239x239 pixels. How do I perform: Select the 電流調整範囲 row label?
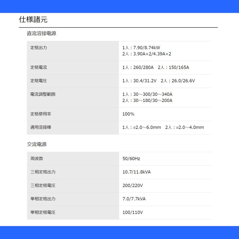tap(43, 94)
